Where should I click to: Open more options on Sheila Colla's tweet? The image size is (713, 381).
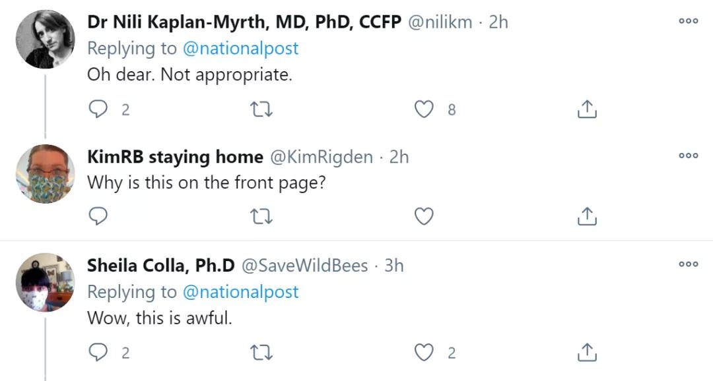pyautogui.click(x=688, y=264)
